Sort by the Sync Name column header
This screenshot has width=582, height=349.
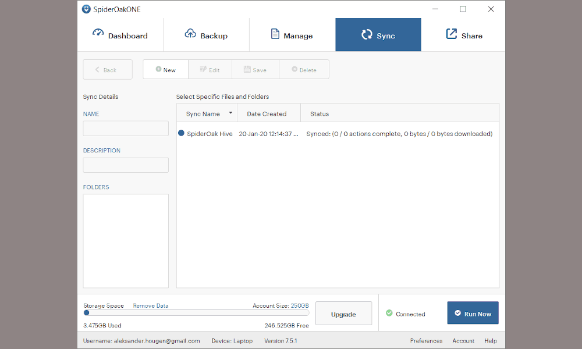(207, 113)
